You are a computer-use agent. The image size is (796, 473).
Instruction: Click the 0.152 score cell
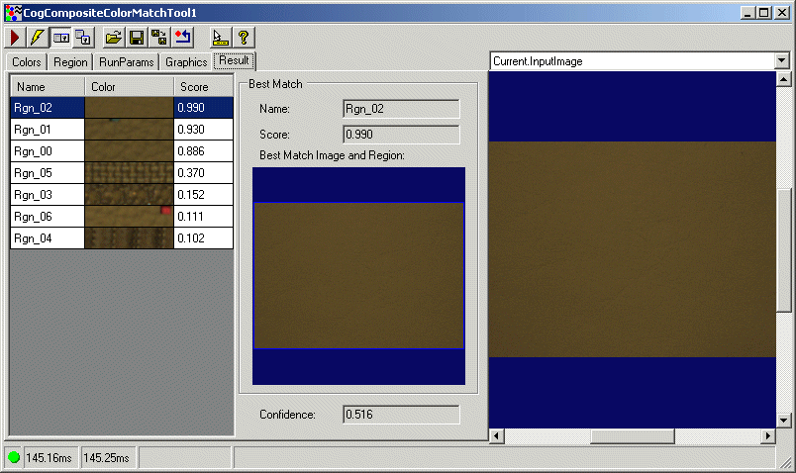tap(203, 195)
